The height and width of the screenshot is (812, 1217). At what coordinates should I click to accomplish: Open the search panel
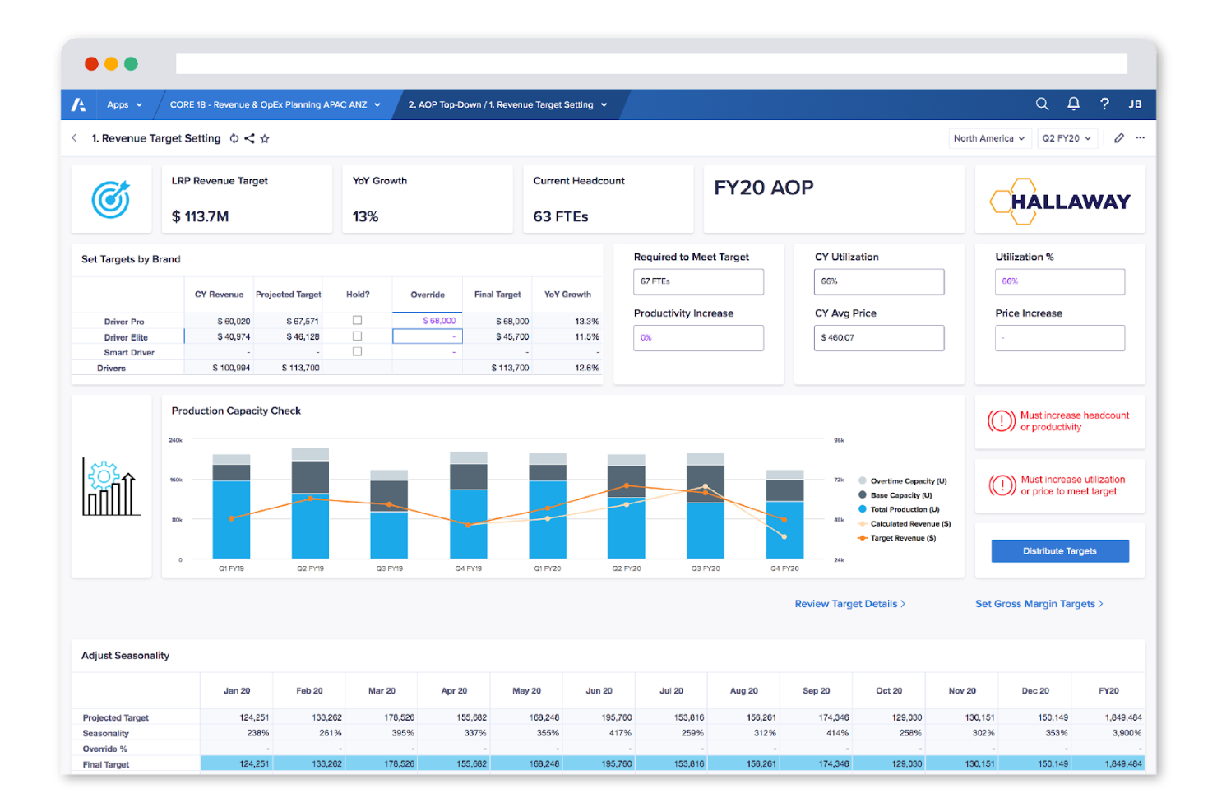tap(1042, 104)
